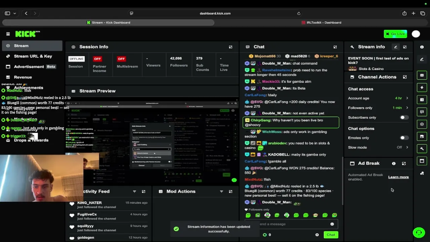Viewport: 430px width, 242px height.
Task: Follow the Learn more link in Ad Break
Action: click(398, 177)
